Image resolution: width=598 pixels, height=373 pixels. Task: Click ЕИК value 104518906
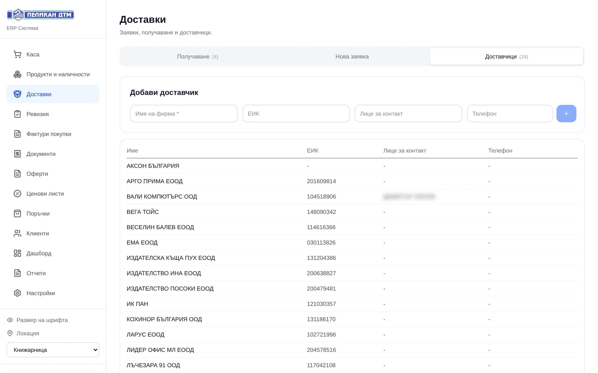[321, 196]
